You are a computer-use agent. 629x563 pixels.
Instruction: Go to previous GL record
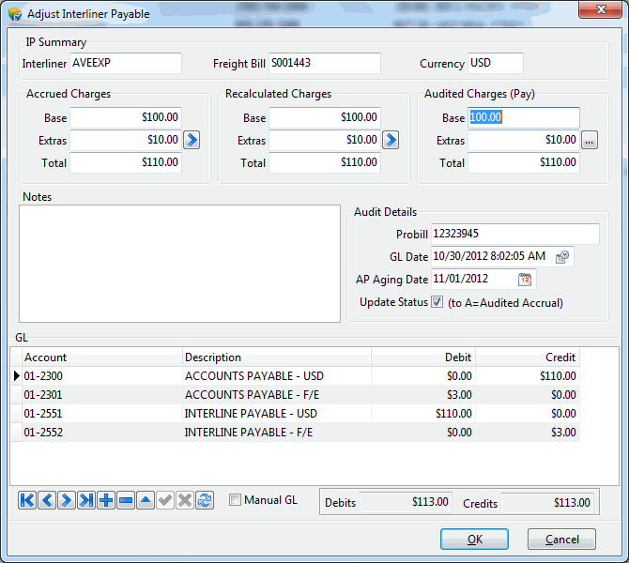coord(47,500)
